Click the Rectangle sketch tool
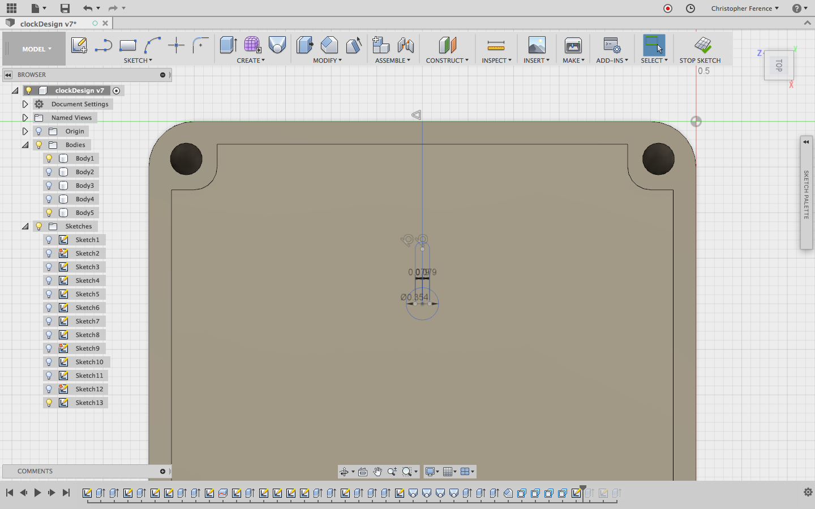 tap(128, 45)
